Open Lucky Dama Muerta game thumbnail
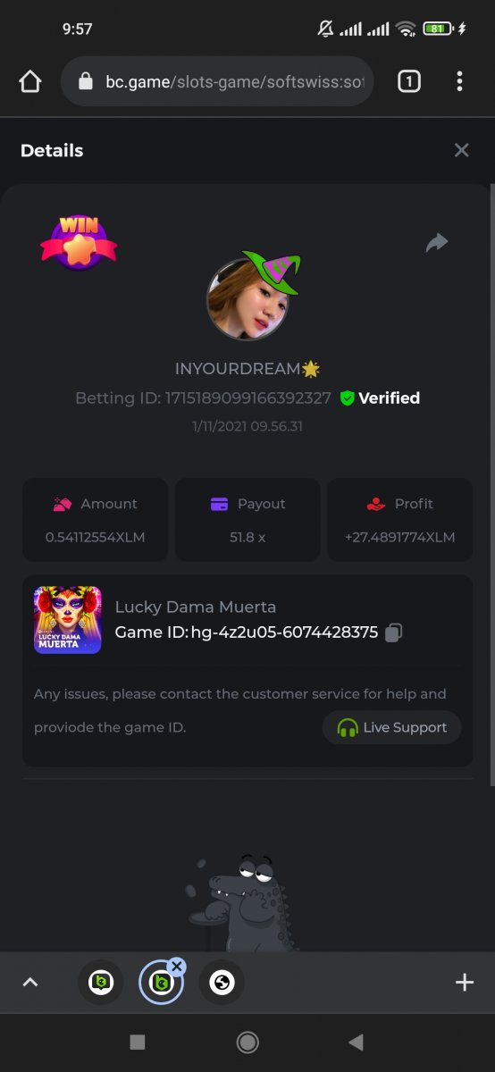Image resolution: width=495 pixels, height=1072 pixels. 68,620
